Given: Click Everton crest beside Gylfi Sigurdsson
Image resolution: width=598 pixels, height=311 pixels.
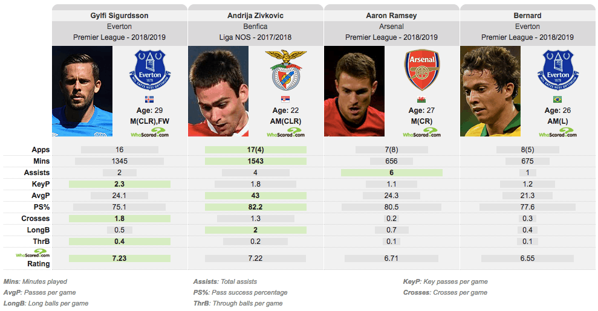Looking at the screenshot, I should 150,69.
